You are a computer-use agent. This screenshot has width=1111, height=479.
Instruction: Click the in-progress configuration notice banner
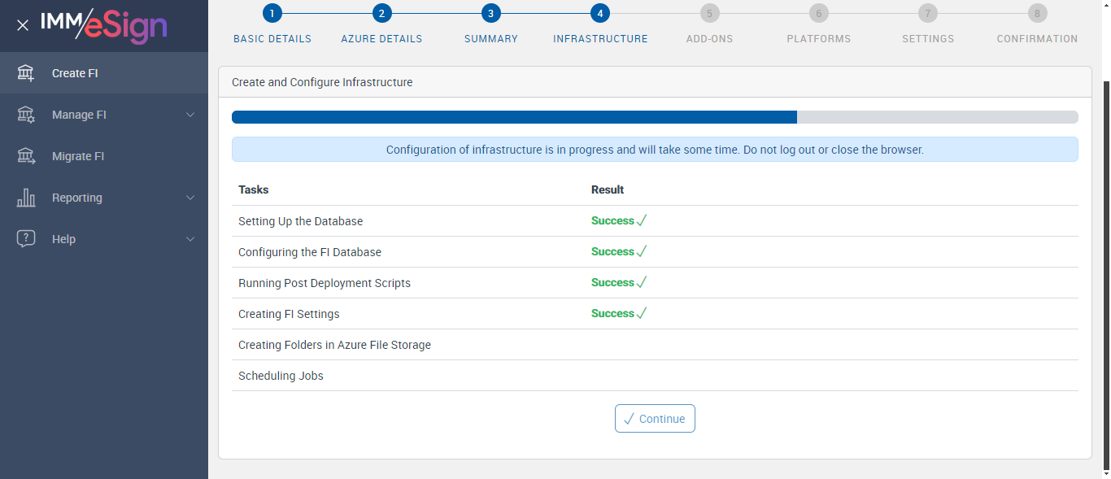655,150
